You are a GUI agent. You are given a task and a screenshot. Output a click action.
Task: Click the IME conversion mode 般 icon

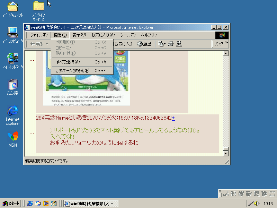[233, 194]
